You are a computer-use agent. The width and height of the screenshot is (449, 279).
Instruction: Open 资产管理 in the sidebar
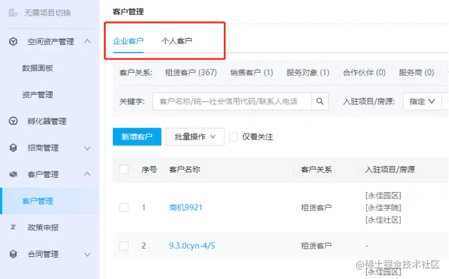coord(38,95)
